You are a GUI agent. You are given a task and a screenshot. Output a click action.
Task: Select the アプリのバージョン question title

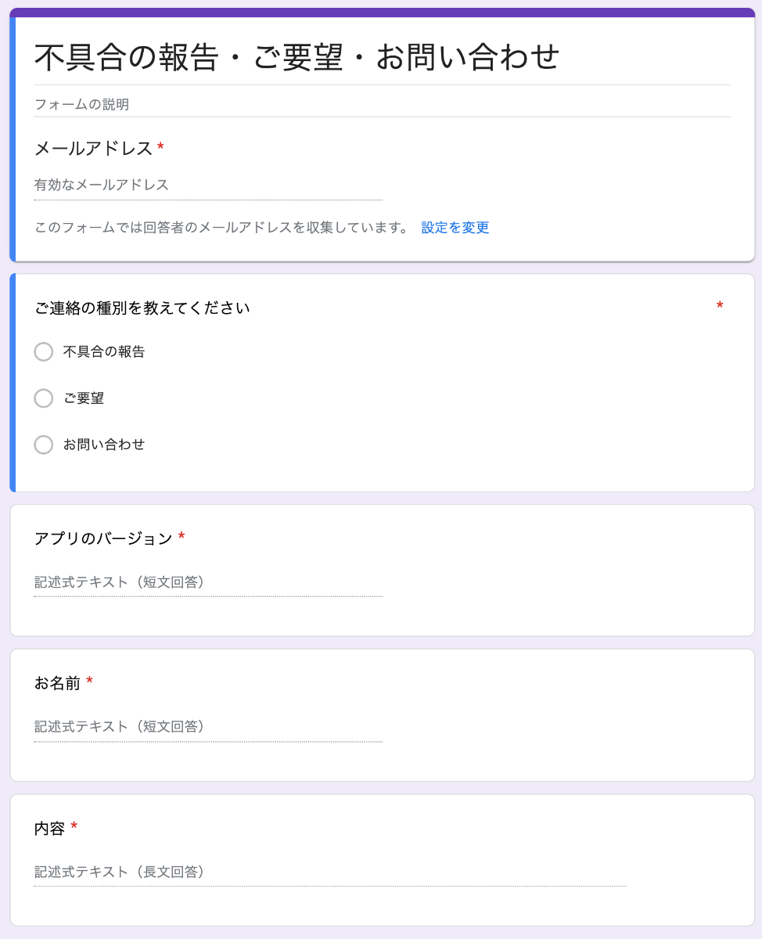coord(103,538)
